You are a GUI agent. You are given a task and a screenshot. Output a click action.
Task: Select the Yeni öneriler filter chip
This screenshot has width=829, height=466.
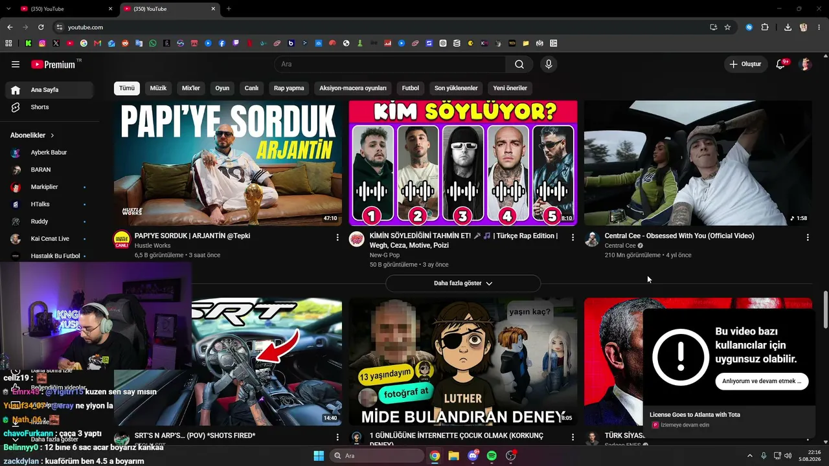point(510,88)
